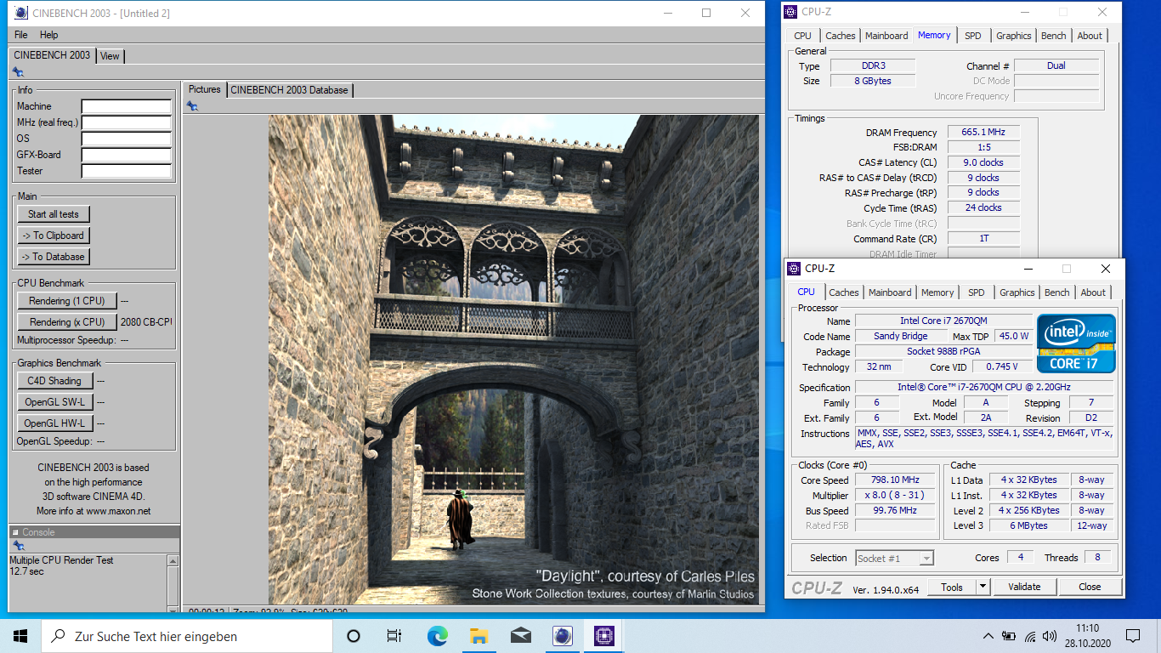Click the network icon in system tray
This screenshot has height=653, width=1161.
(x=1030, y=636)
